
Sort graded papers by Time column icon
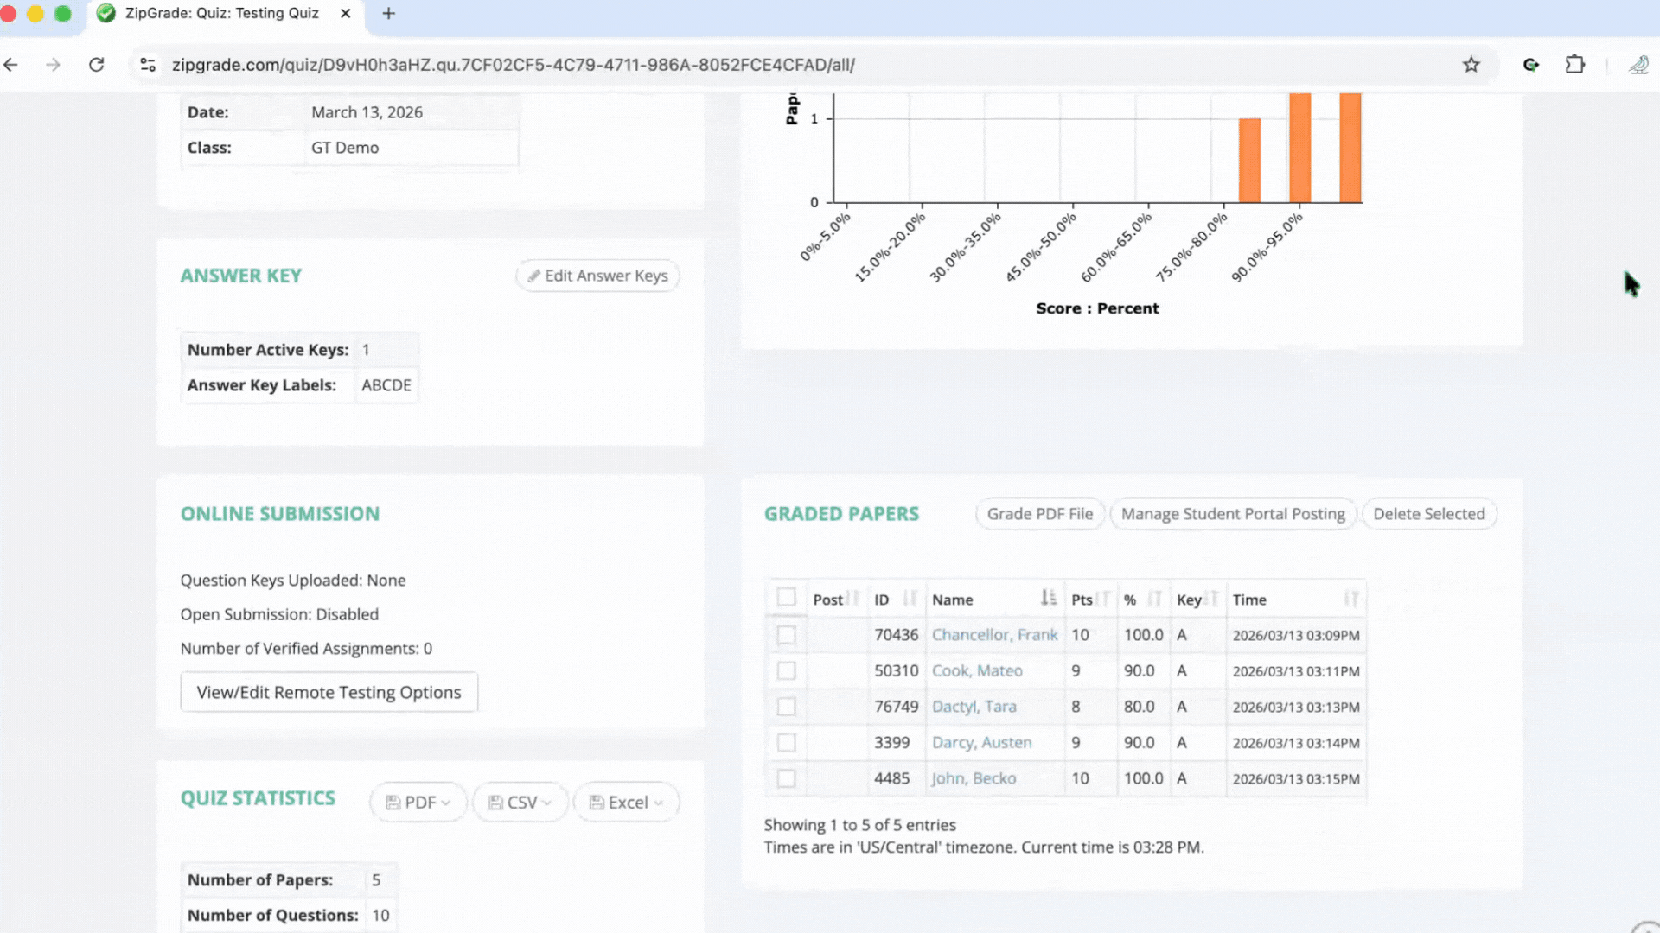(x=1350, y=598)
